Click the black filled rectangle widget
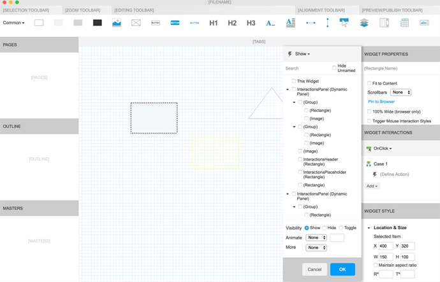This screenshot has height=282, width=440. point(97,23)
